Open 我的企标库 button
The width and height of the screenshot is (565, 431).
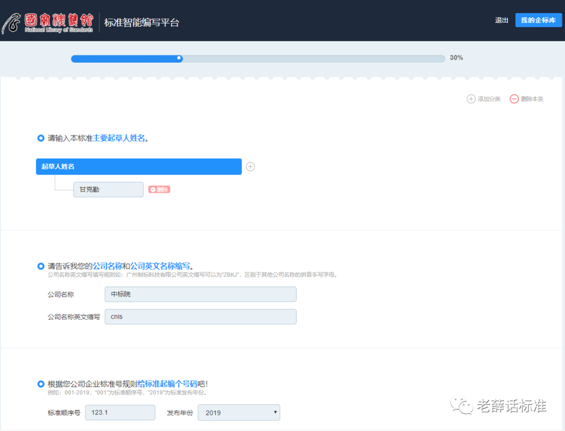pos(538,20)
